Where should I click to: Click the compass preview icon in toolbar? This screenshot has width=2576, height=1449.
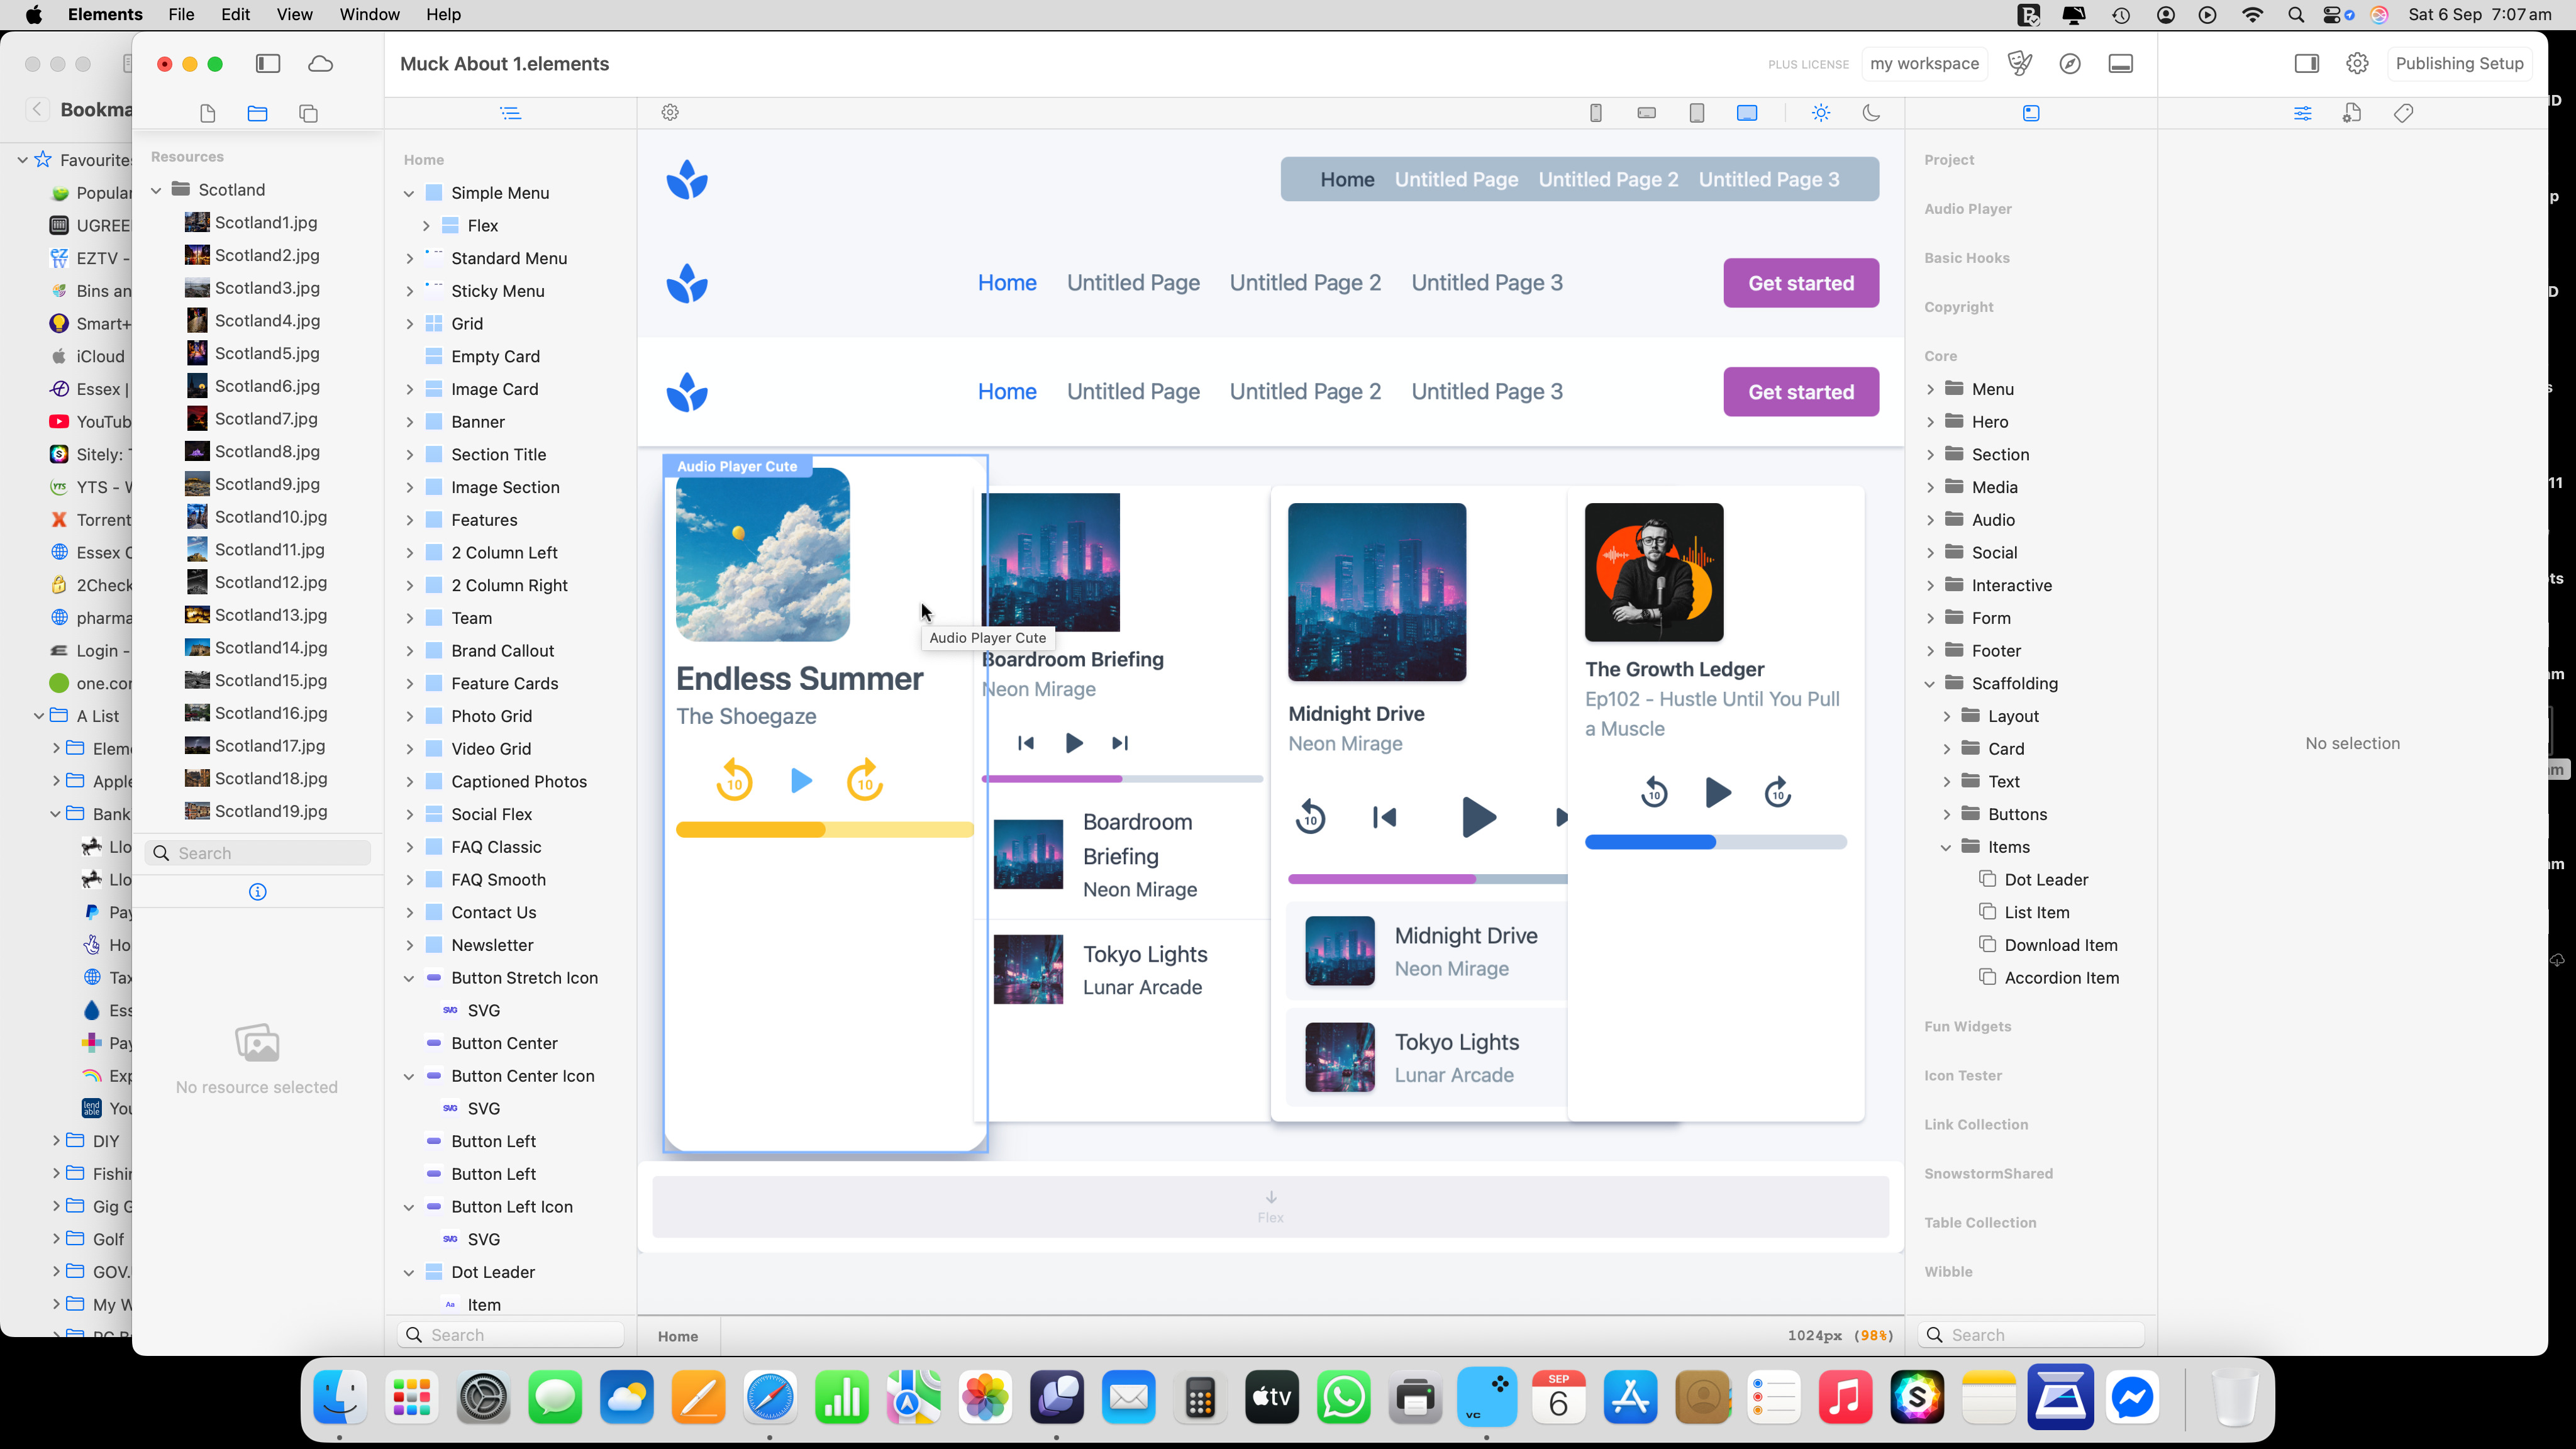(x=2070, y=64)
